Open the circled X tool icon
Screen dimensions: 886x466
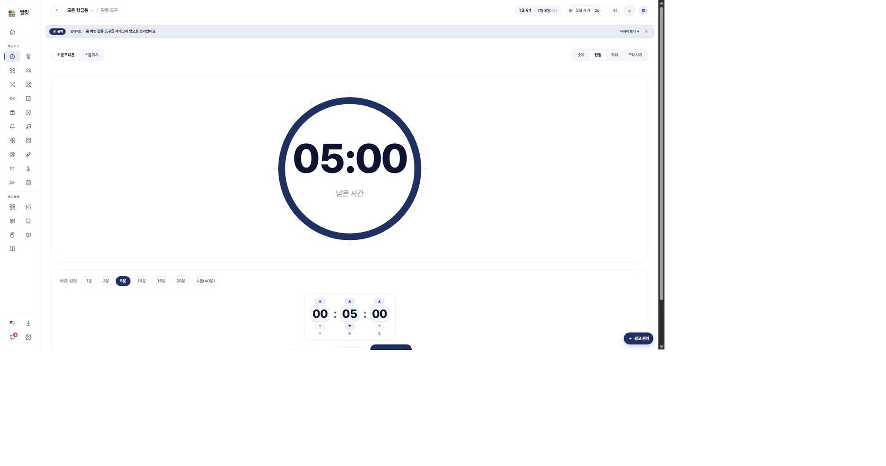[x=28, y=113]
